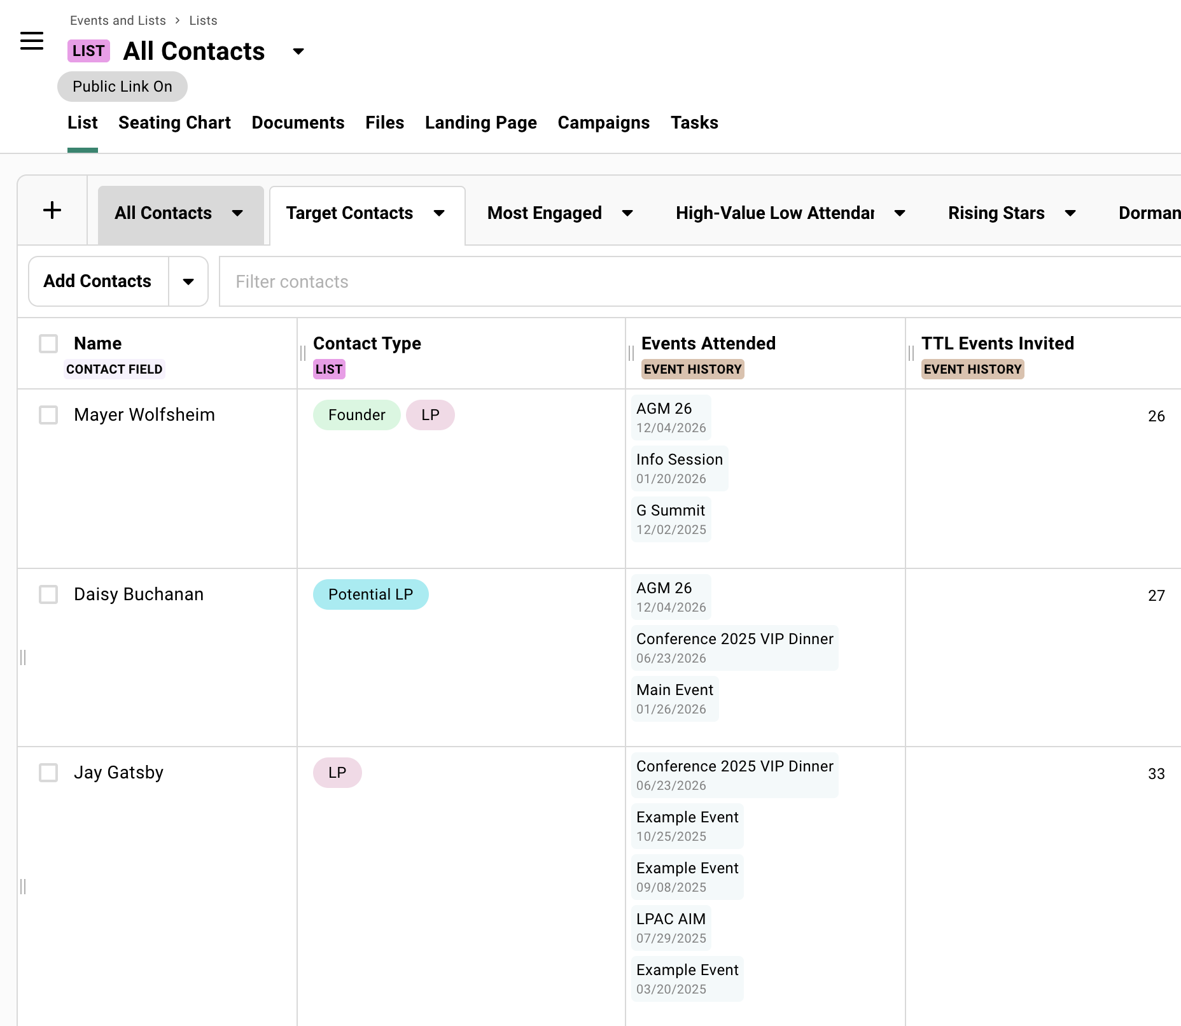Select Daisy Buchanan's checkbox
This screenshot has width=1181, height=1026.
[48, 595]
